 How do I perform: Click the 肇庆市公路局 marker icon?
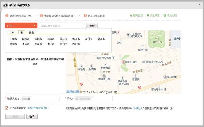pos(113,58)
